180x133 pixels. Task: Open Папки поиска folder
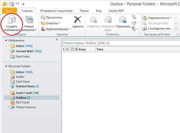[x=26, y=107]
